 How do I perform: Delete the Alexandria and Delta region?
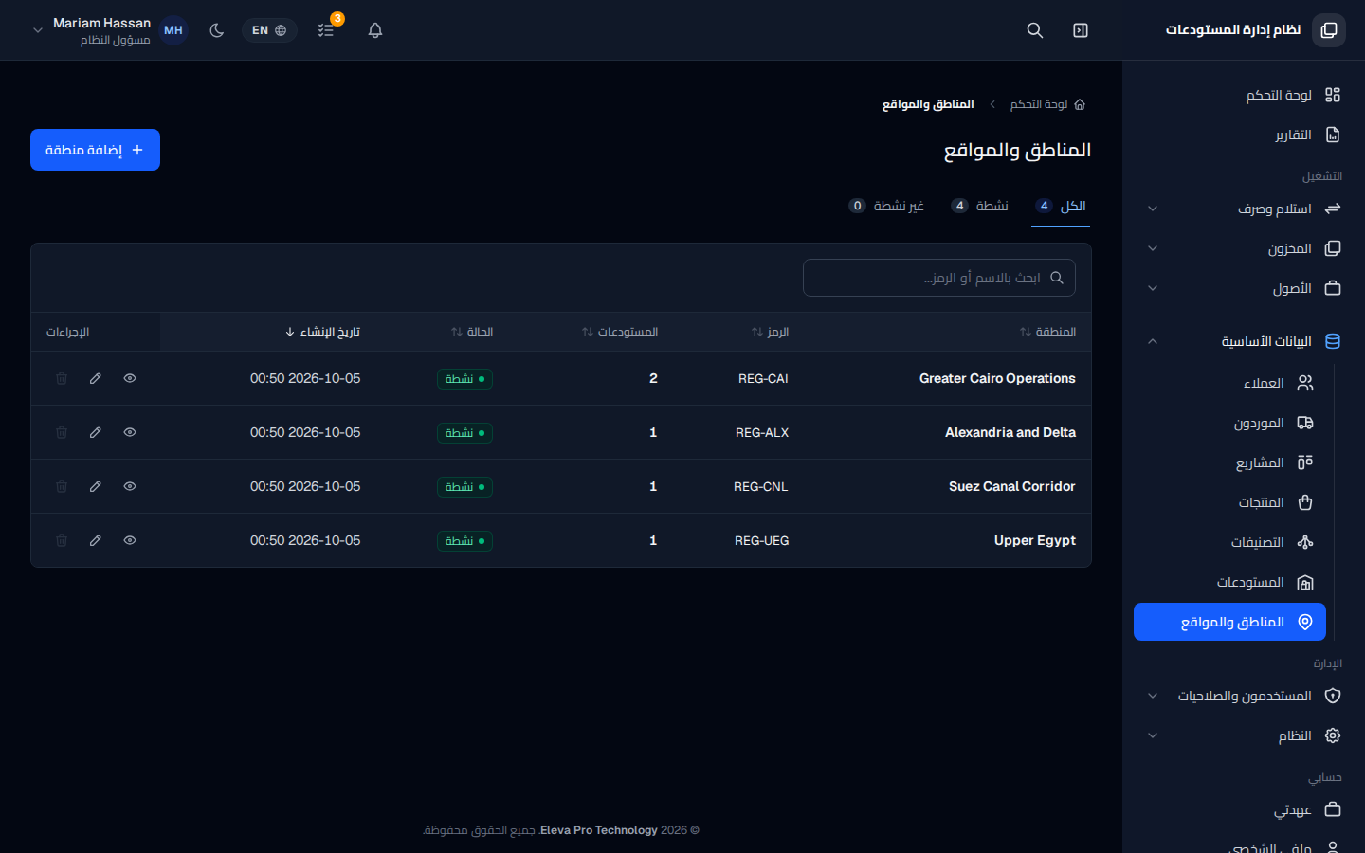click(62, 432)
